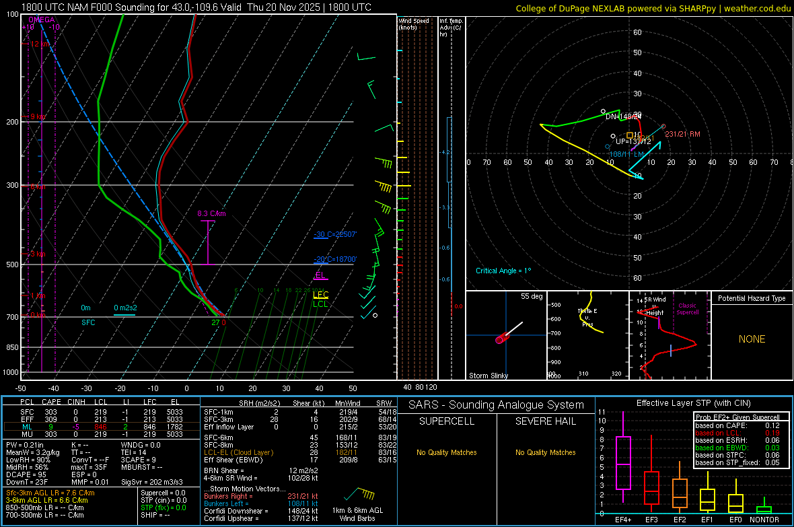Click the green LCL level marker
The image size is (794, 527).
coord(320,304)
